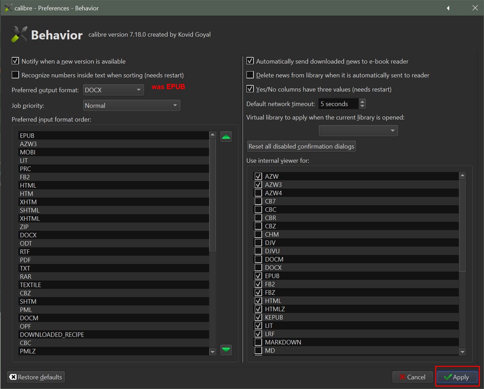This screenshot has width=484, height=389.
Task: Apply the Behavior preference changes
Action: pyautogui.click(x=457, y=377)
